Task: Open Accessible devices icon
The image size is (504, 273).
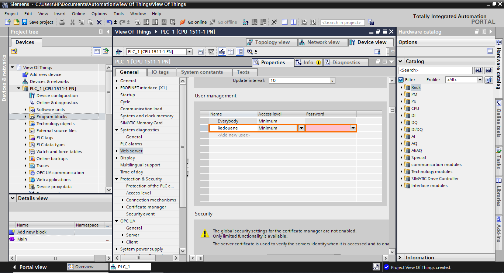Action: point(245,22)
